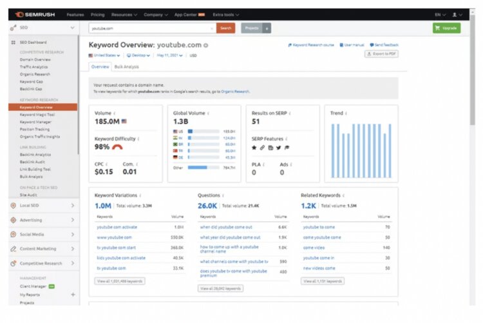This screenshot has width=483, height=323.
Task: Open Features in top menu
Action: (75, 14)
